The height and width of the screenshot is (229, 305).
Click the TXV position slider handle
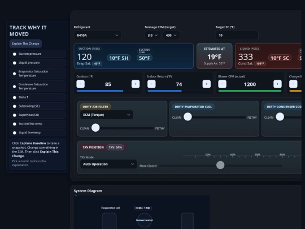pyautogui.click(x=220, y=165)
